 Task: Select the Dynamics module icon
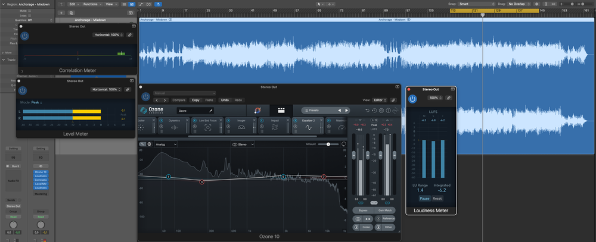click(174, 127)
